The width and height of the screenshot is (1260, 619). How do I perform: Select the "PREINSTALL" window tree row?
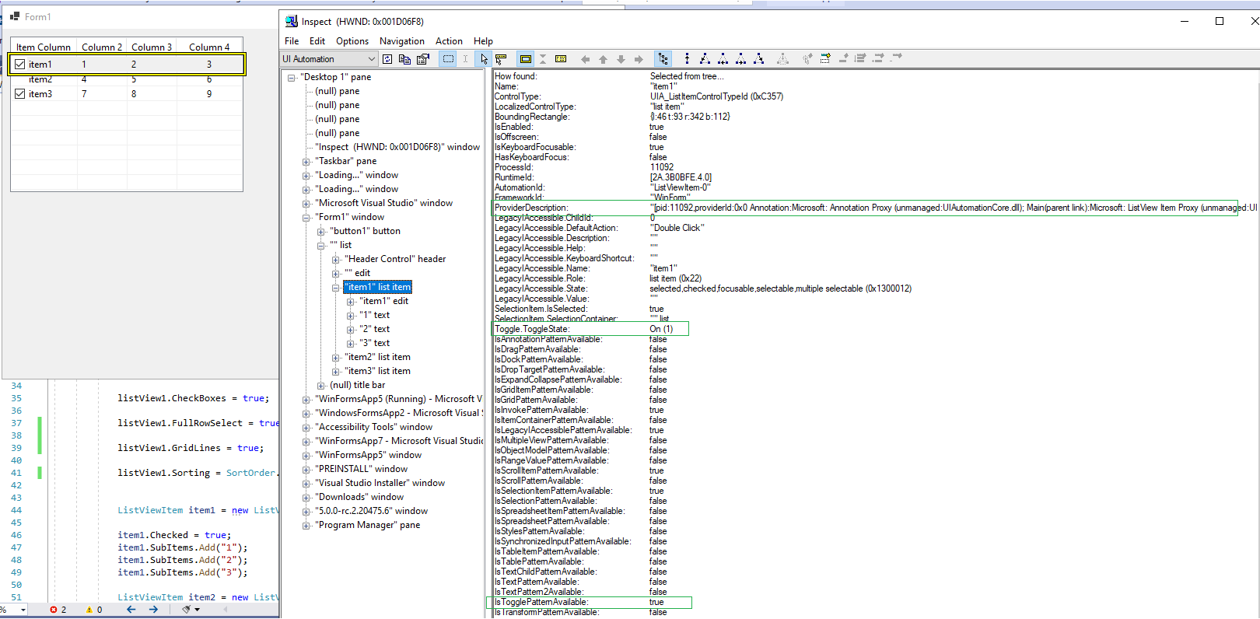click(x=362, y=470)
